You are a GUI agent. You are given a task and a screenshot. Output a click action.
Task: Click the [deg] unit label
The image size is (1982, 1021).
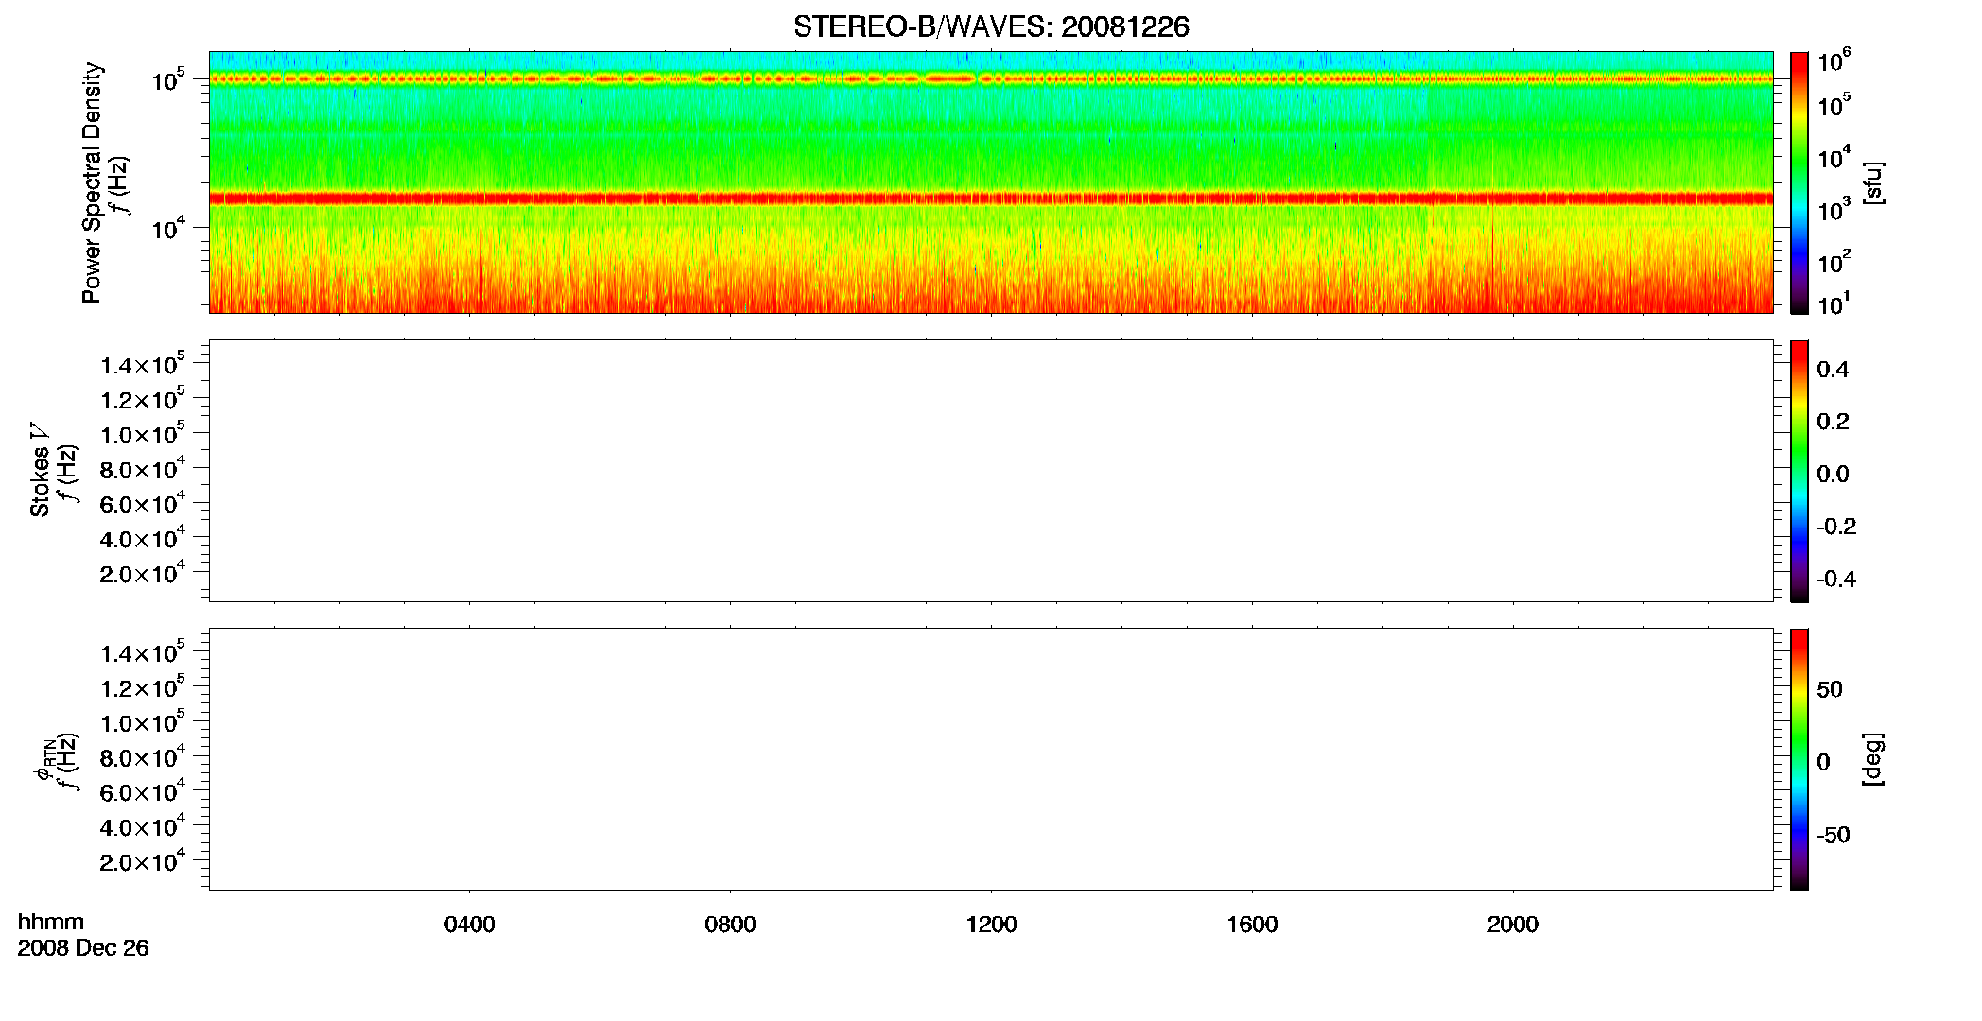[x=1873, y=759]
